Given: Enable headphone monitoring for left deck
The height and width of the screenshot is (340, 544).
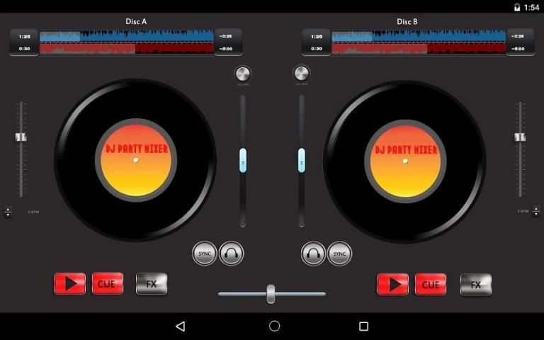Looking at the screenshot, I should click(232, 253).
